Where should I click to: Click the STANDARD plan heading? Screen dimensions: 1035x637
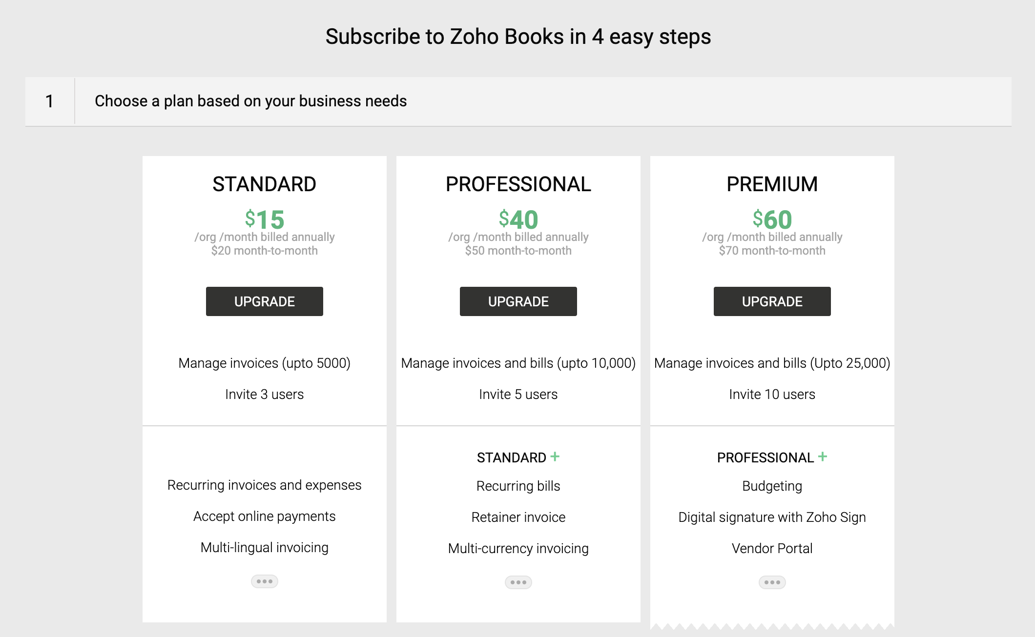coord(265,184)
